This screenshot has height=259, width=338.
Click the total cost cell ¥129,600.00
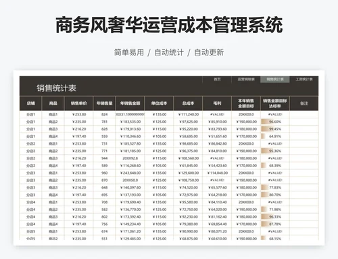click(188, 173)
